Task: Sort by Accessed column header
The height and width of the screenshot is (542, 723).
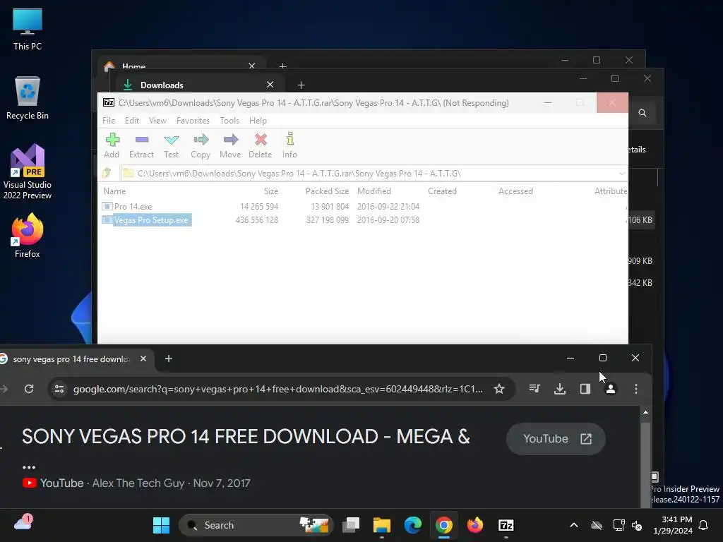Action: click(515, 191)
